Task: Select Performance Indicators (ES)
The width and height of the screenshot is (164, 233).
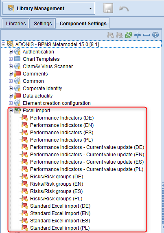Action: tap(61, 132)
